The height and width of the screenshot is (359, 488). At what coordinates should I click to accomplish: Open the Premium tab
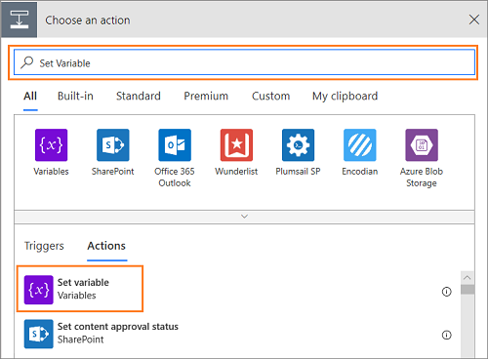click(206, 97)
